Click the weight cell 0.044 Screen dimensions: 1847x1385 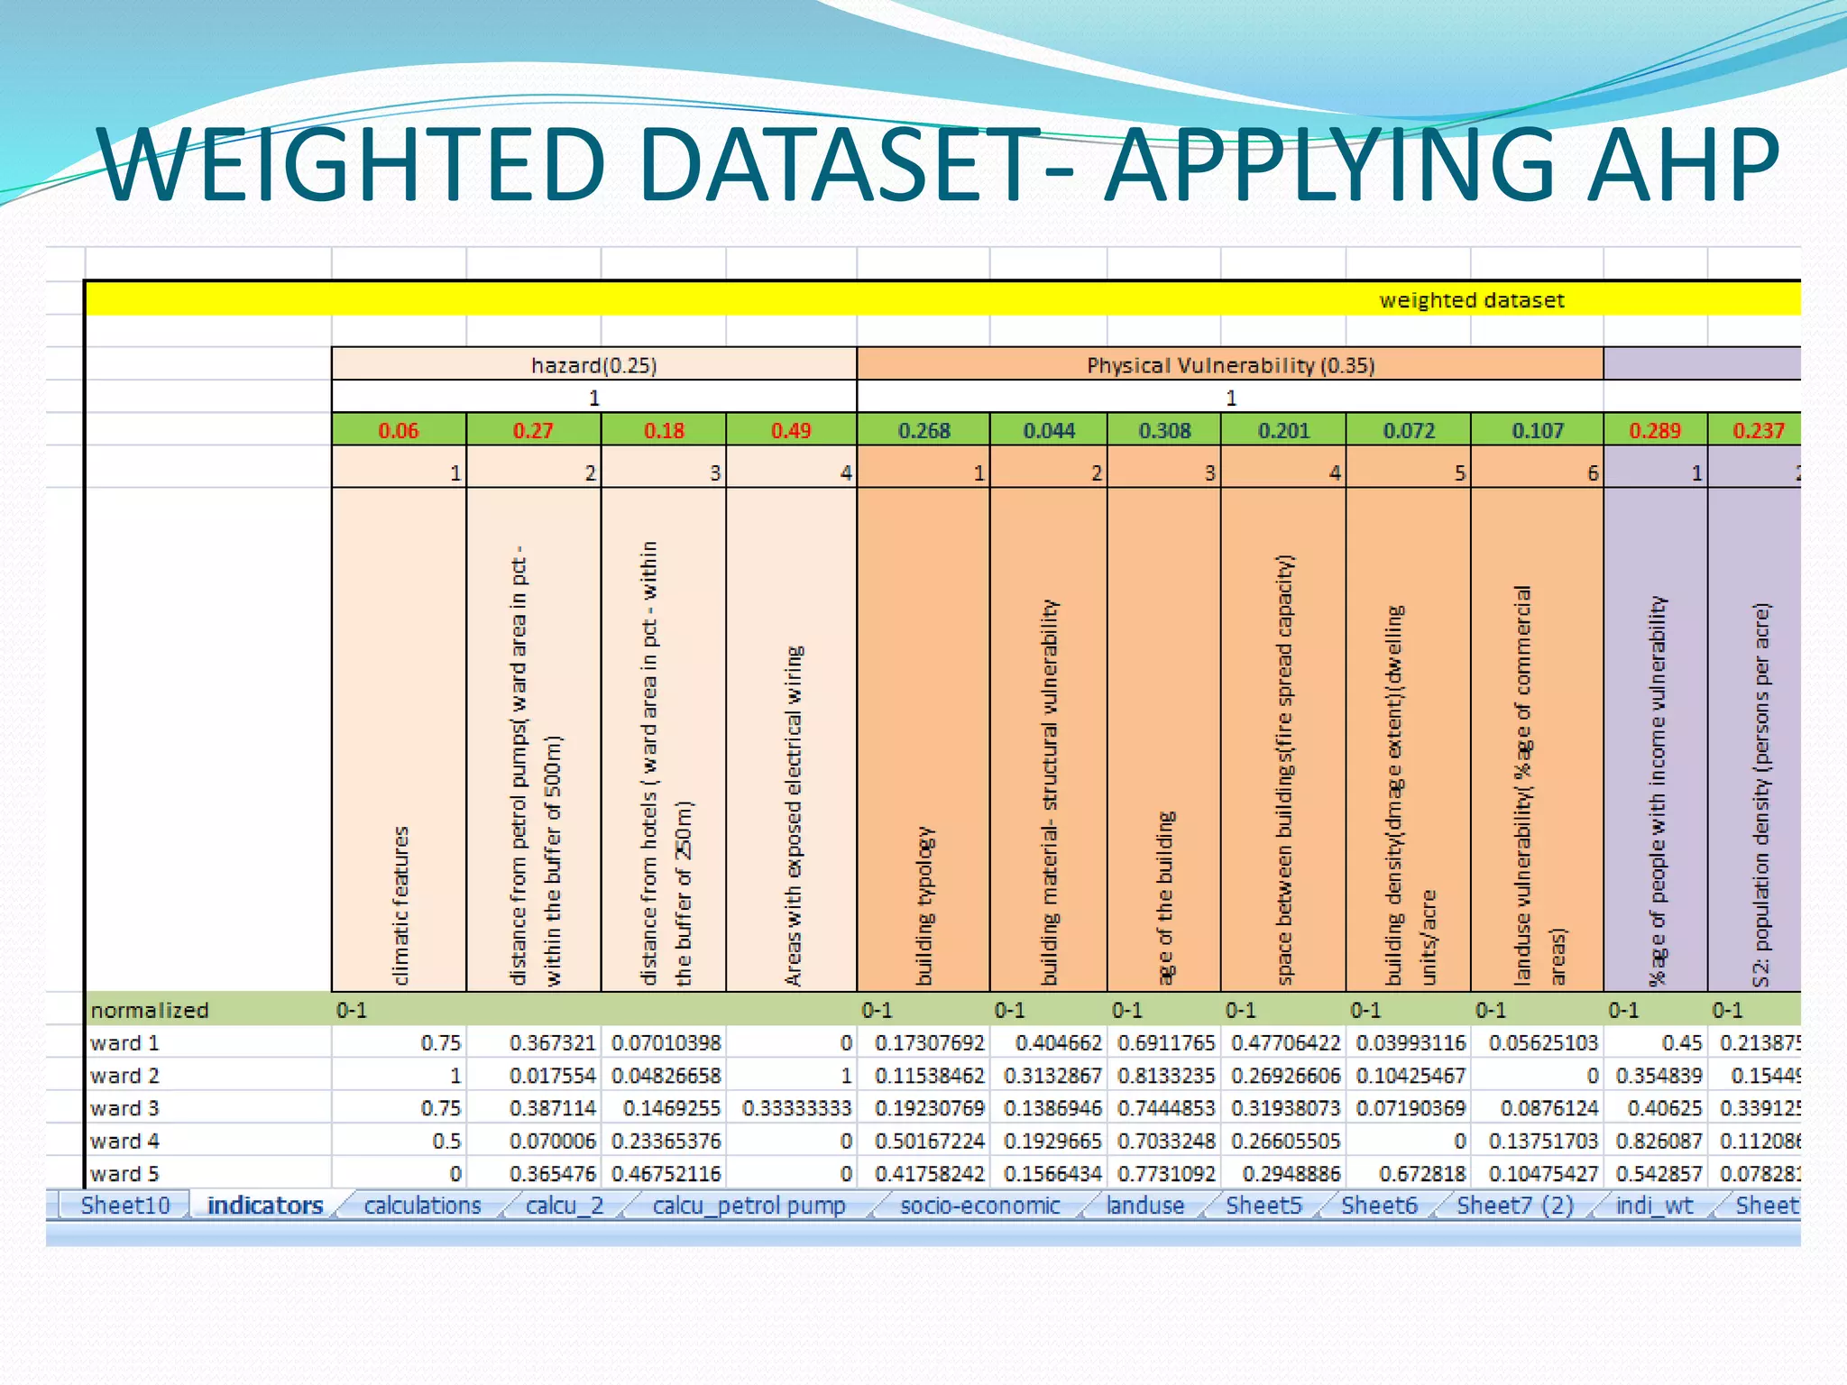(1049, 430)
